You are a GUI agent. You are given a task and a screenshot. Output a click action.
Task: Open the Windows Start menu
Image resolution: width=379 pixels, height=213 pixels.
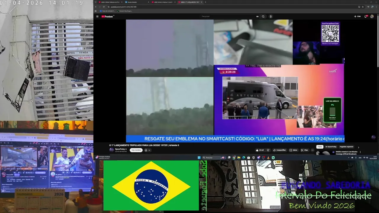coord(199,158)
